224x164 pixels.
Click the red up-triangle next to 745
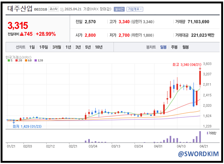click(22, 34)
